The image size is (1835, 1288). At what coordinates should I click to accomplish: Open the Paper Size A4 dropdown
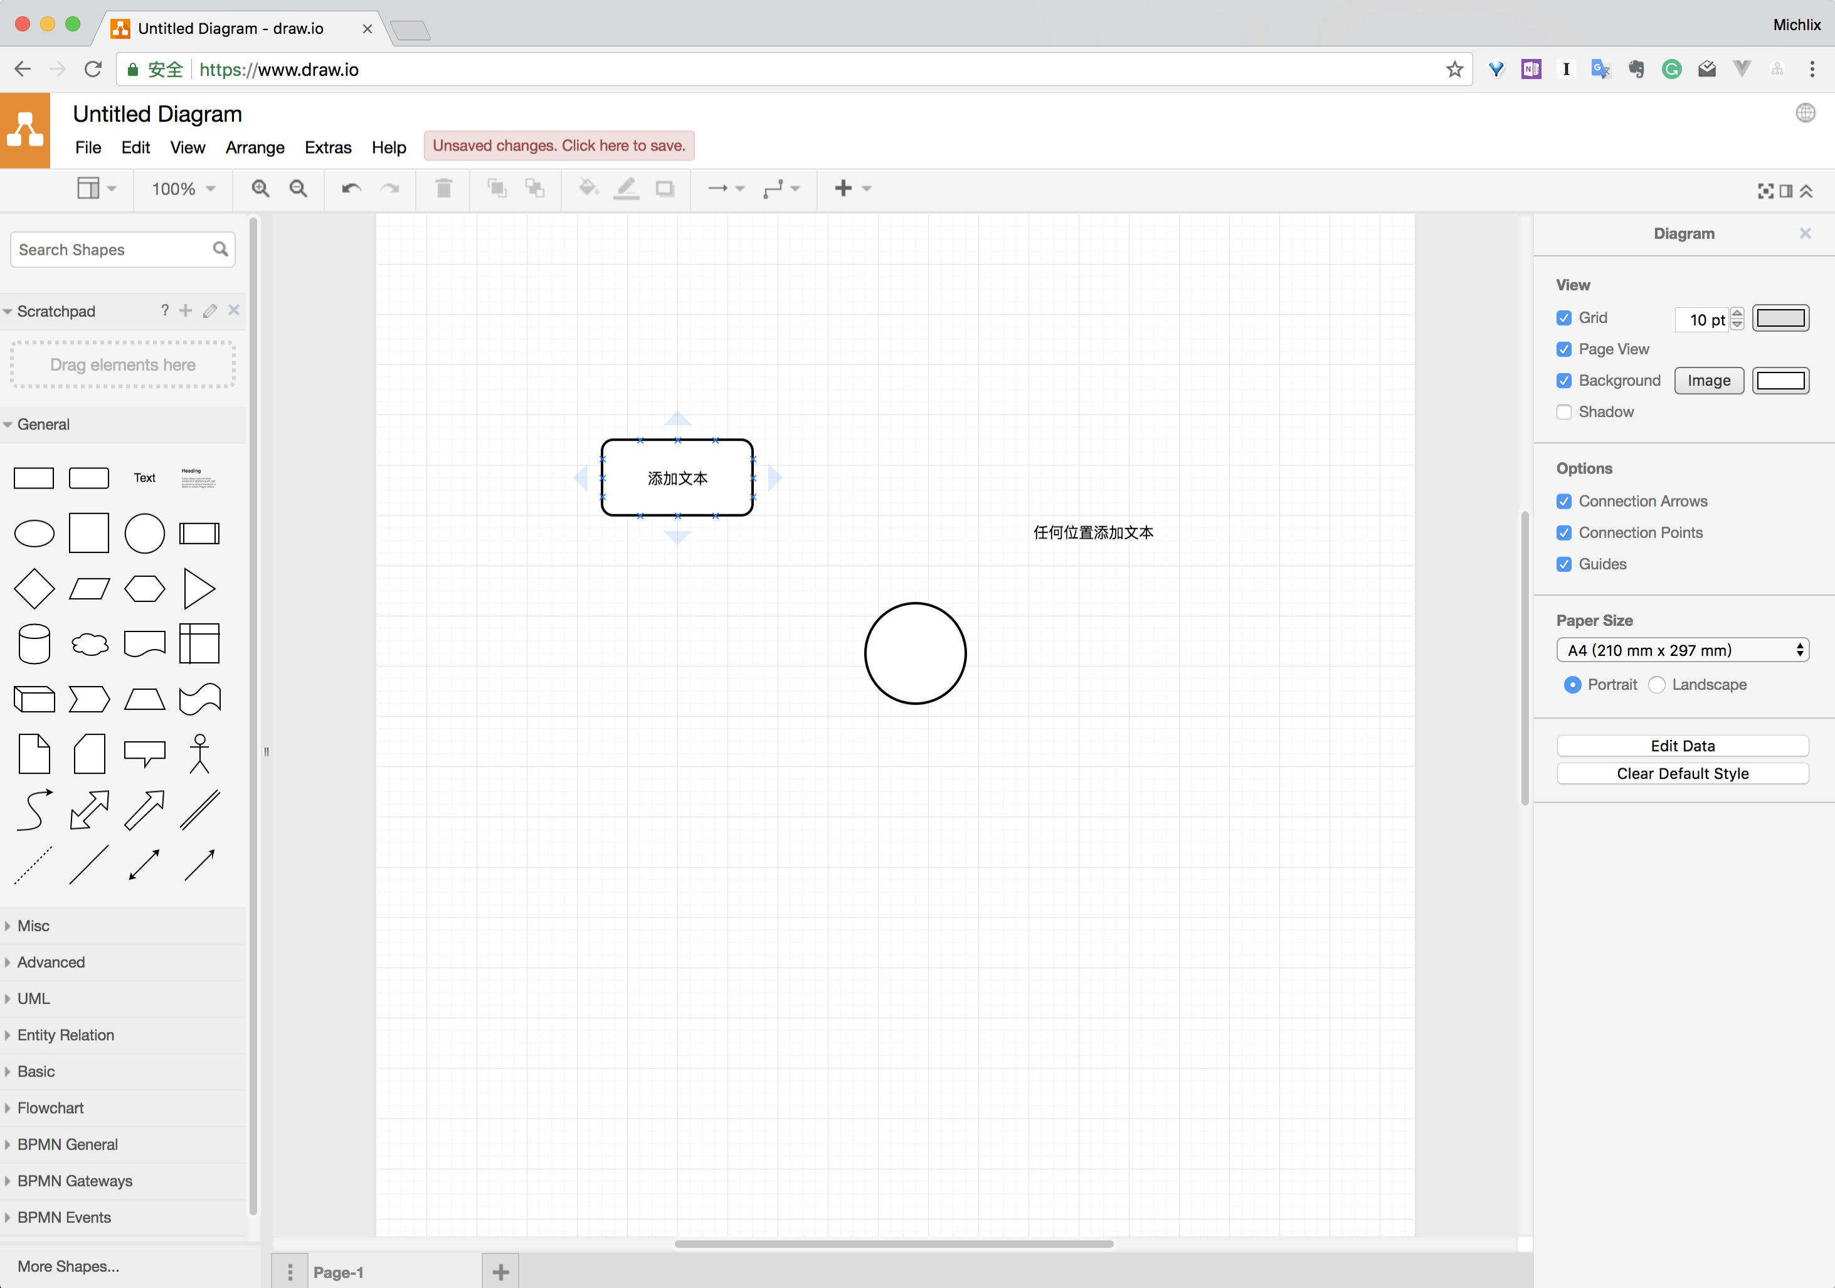click(1681, 650)
